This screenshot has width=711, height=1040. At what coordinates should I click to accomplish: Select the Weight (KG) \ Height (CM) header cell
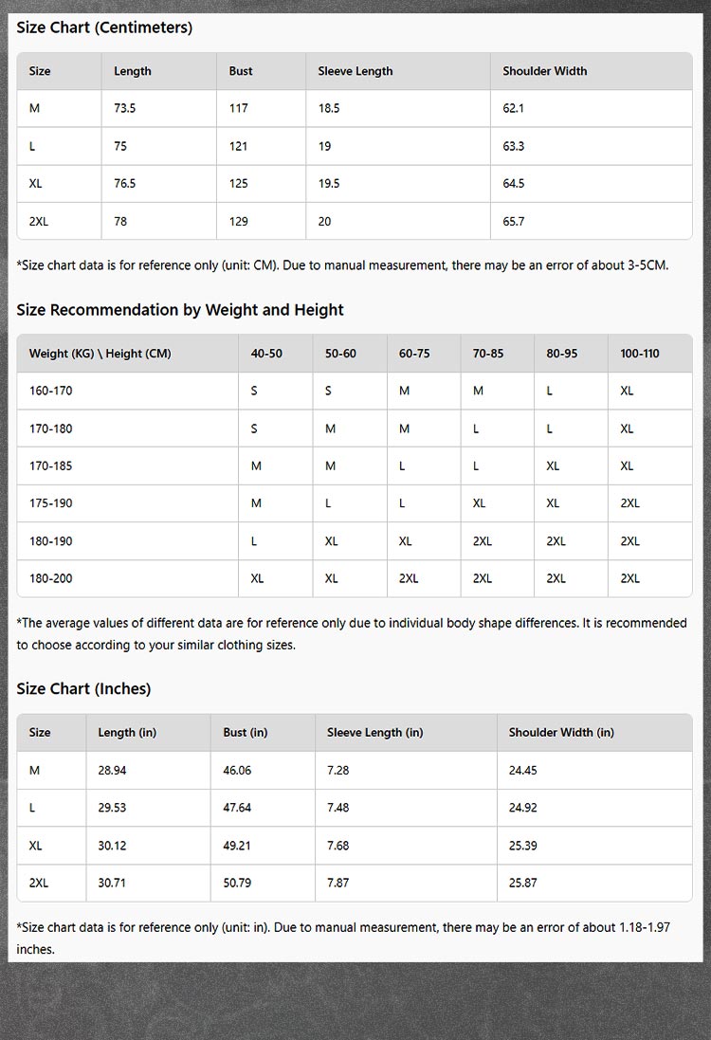(x=100, y=354)
